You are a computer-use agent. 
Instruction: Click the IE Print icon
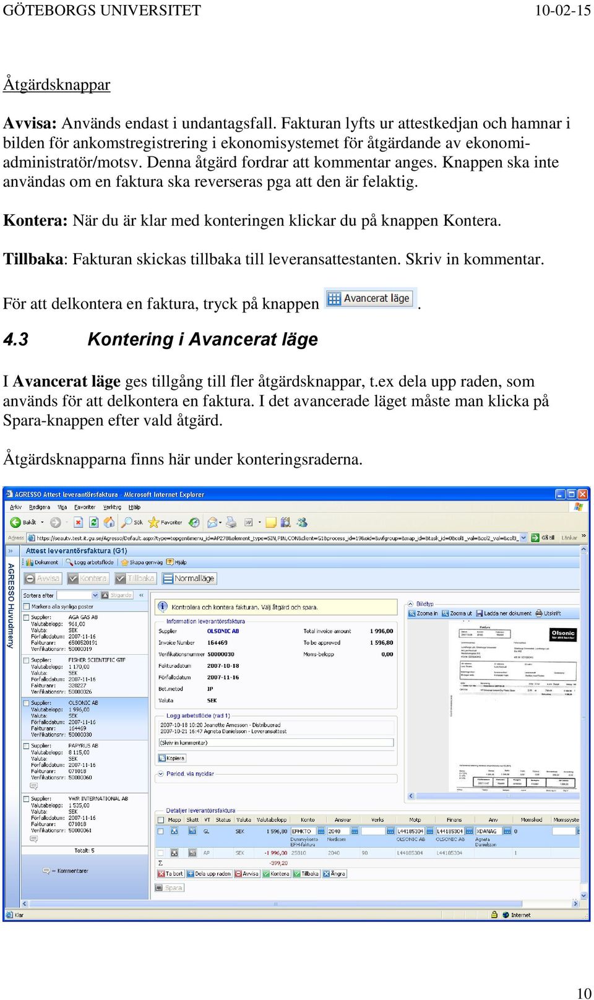pos(231,522)
